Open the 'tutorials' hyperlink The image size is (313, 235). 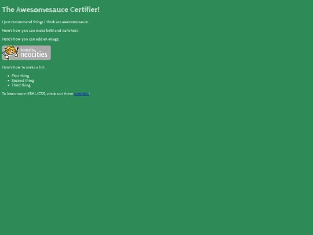(81, 94)
